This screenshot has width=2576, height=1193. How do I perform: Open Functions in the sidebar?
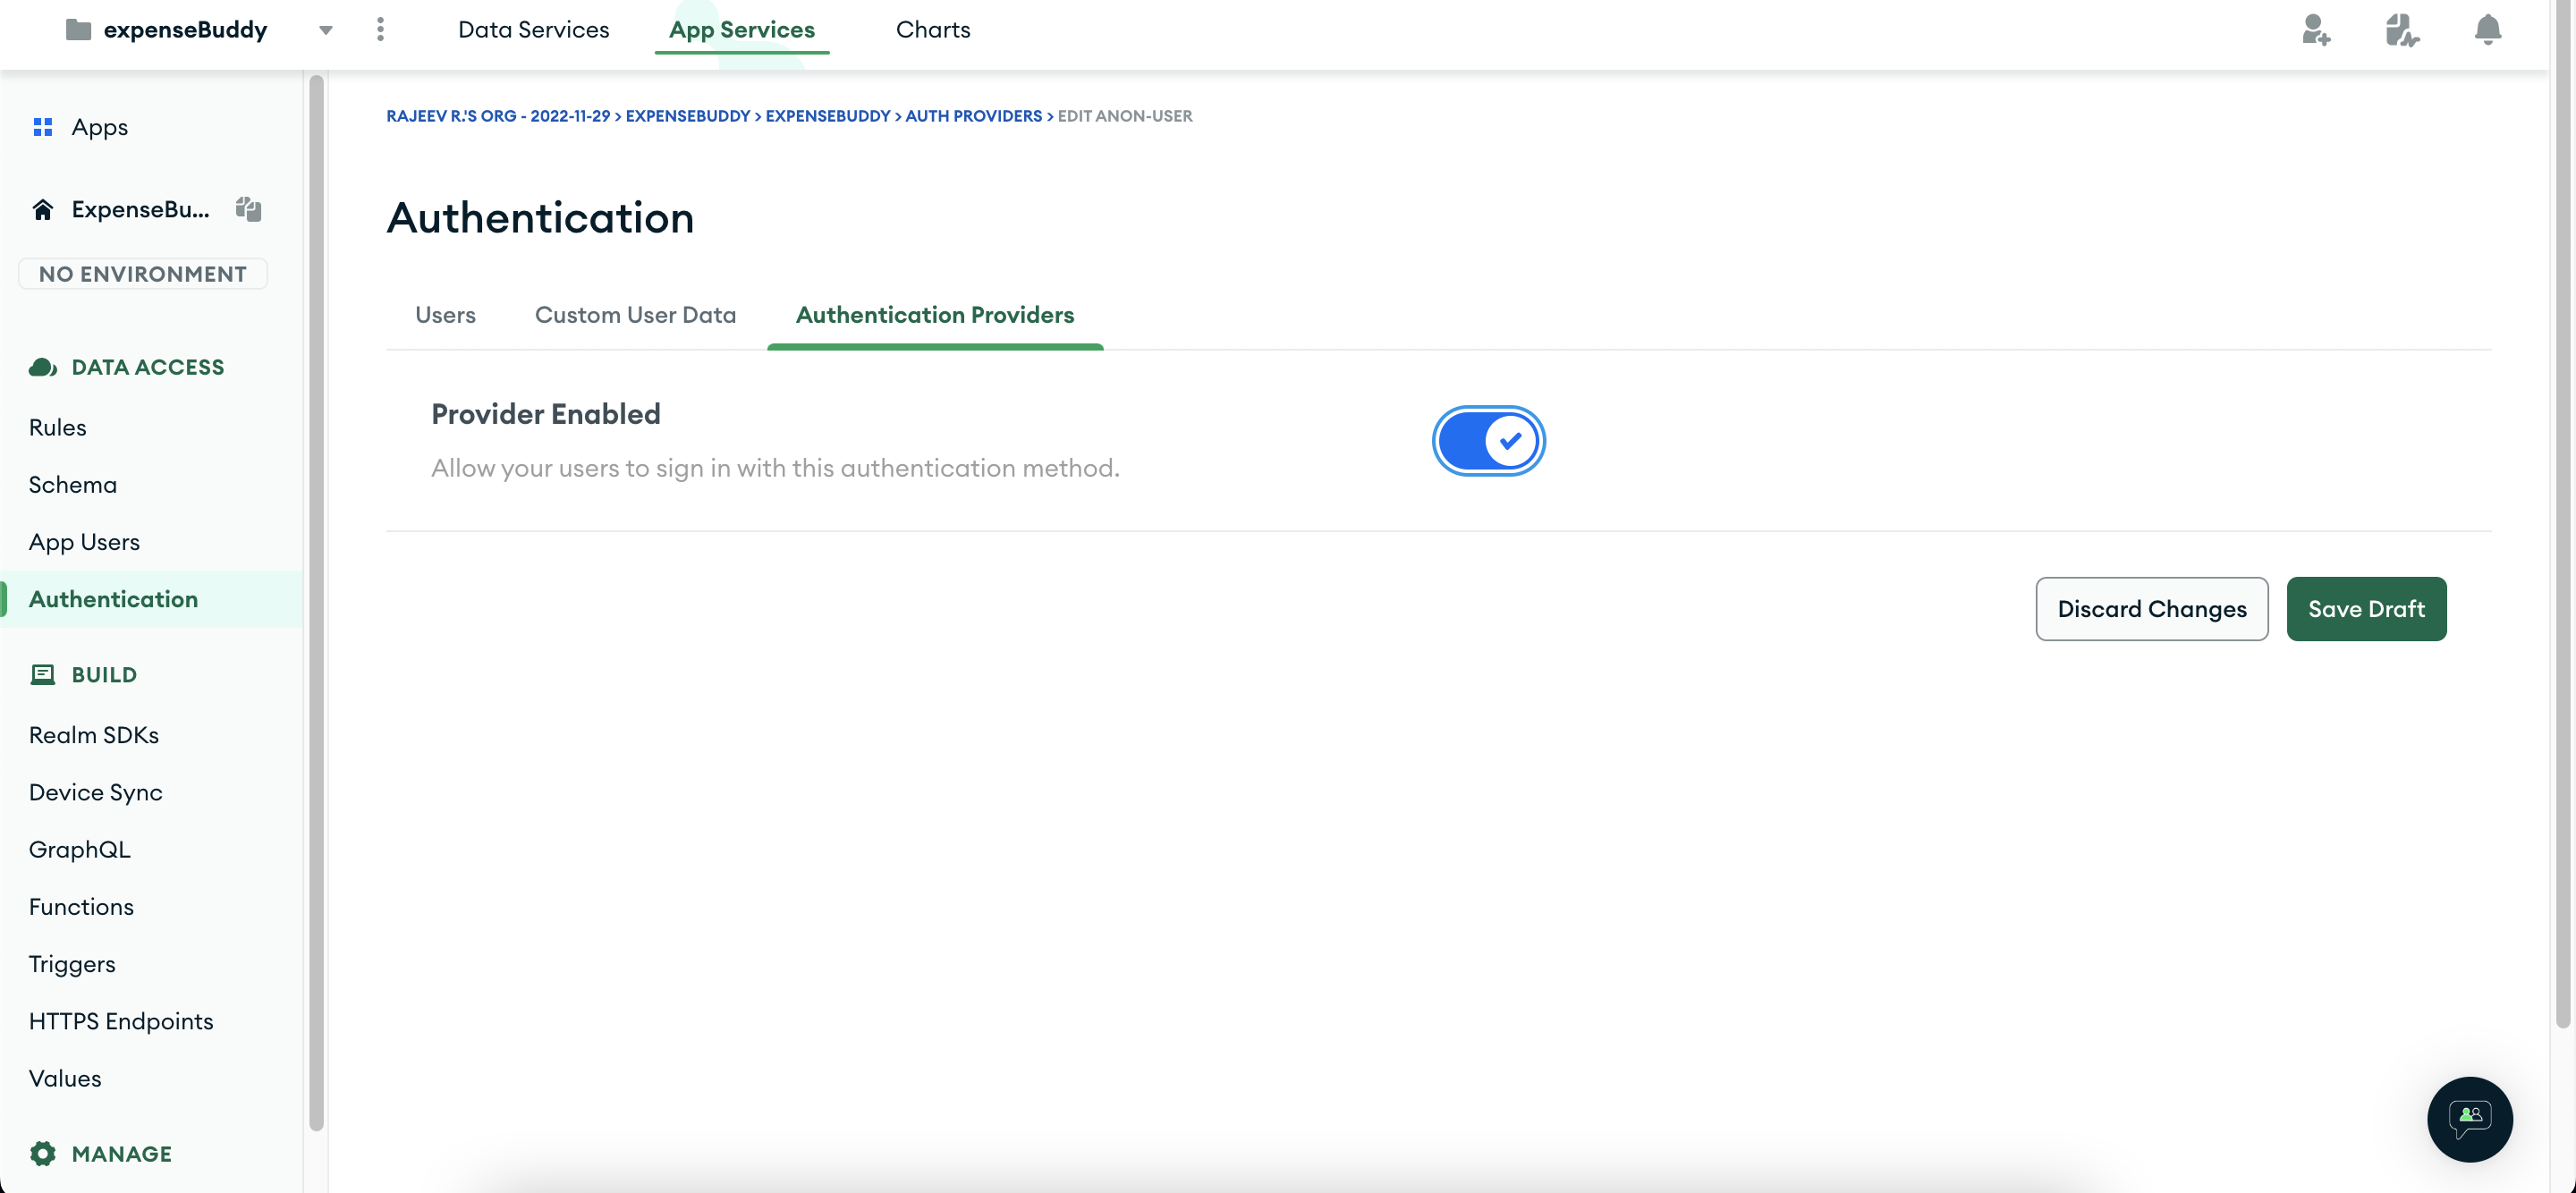(x=81, y=906)
